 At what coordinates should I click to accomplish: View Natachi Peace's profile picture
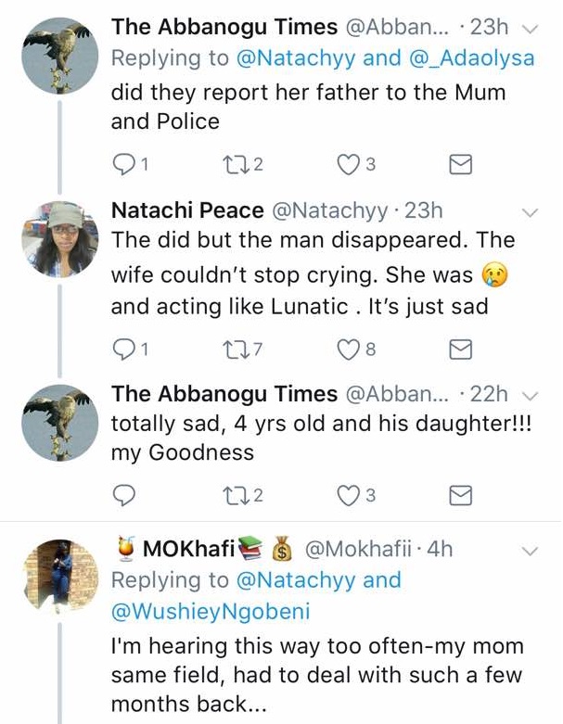pyautogui.click(x=61, y=239)
